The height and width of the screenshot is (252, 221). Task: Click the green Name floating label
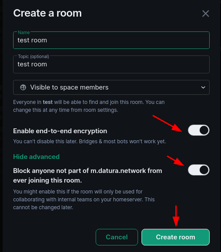point(24,32)
